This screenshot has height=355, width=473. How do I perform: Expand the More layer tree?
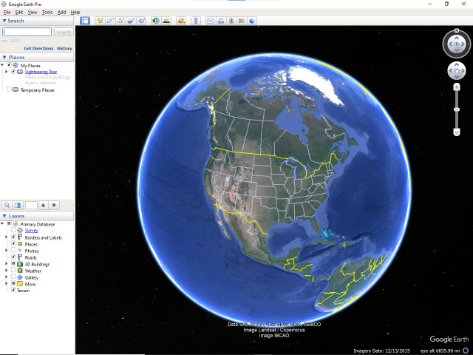pos(7,284)
